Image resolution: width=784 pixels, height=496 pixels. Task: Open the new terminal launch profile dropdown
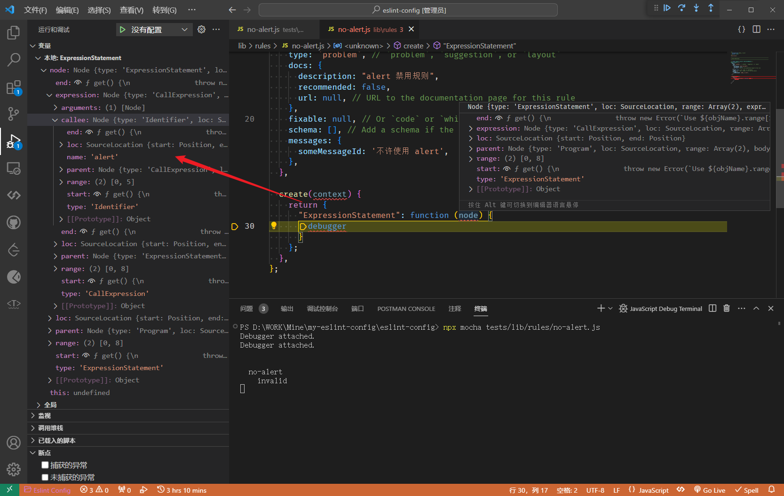pos(610,308)
